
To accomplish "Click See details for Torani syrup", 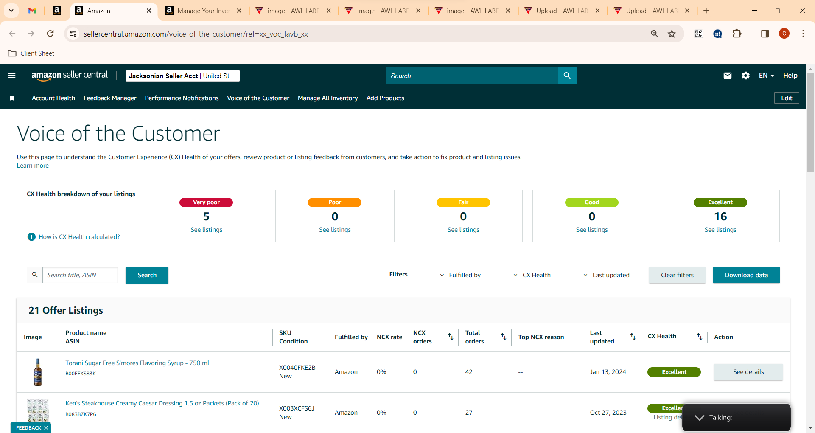I will click(x=748, y=372).
